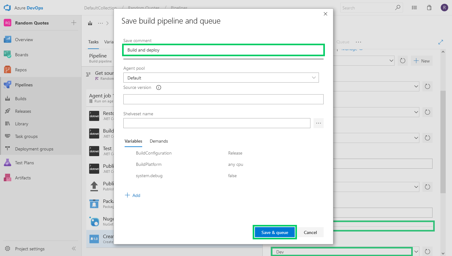Screen dimensions: 452x256
Task: Open the Task groups icon
Action: (x=8, y=136)
